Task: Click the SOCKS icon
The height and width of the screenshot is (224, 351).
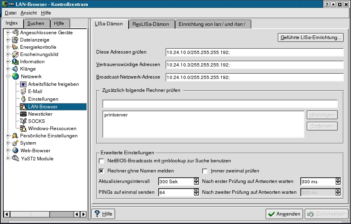Action: (23, 121)
